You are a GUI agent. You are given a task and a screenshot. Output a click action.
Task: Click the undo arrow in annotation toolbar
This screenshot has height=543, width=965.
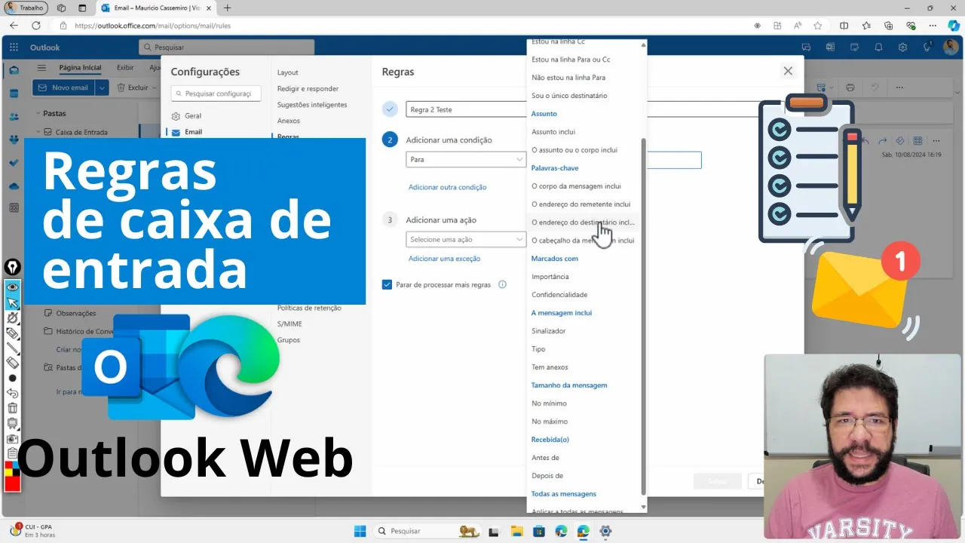[12, 393]
